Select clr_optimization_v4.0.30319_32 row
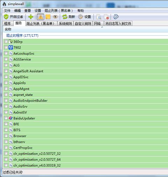Image resolution: width=168 pixels, height=177 pixels. [86, 165]
